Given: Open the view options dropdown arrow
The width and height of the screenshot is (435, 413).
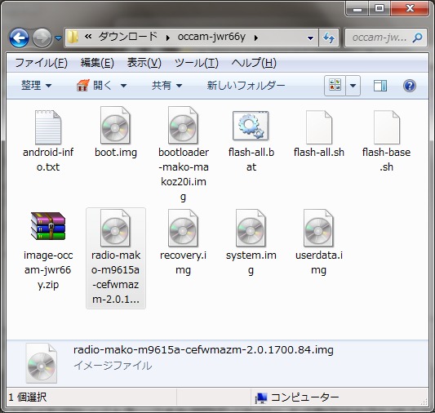Looking at the screenshot, I should coord(353,85).
